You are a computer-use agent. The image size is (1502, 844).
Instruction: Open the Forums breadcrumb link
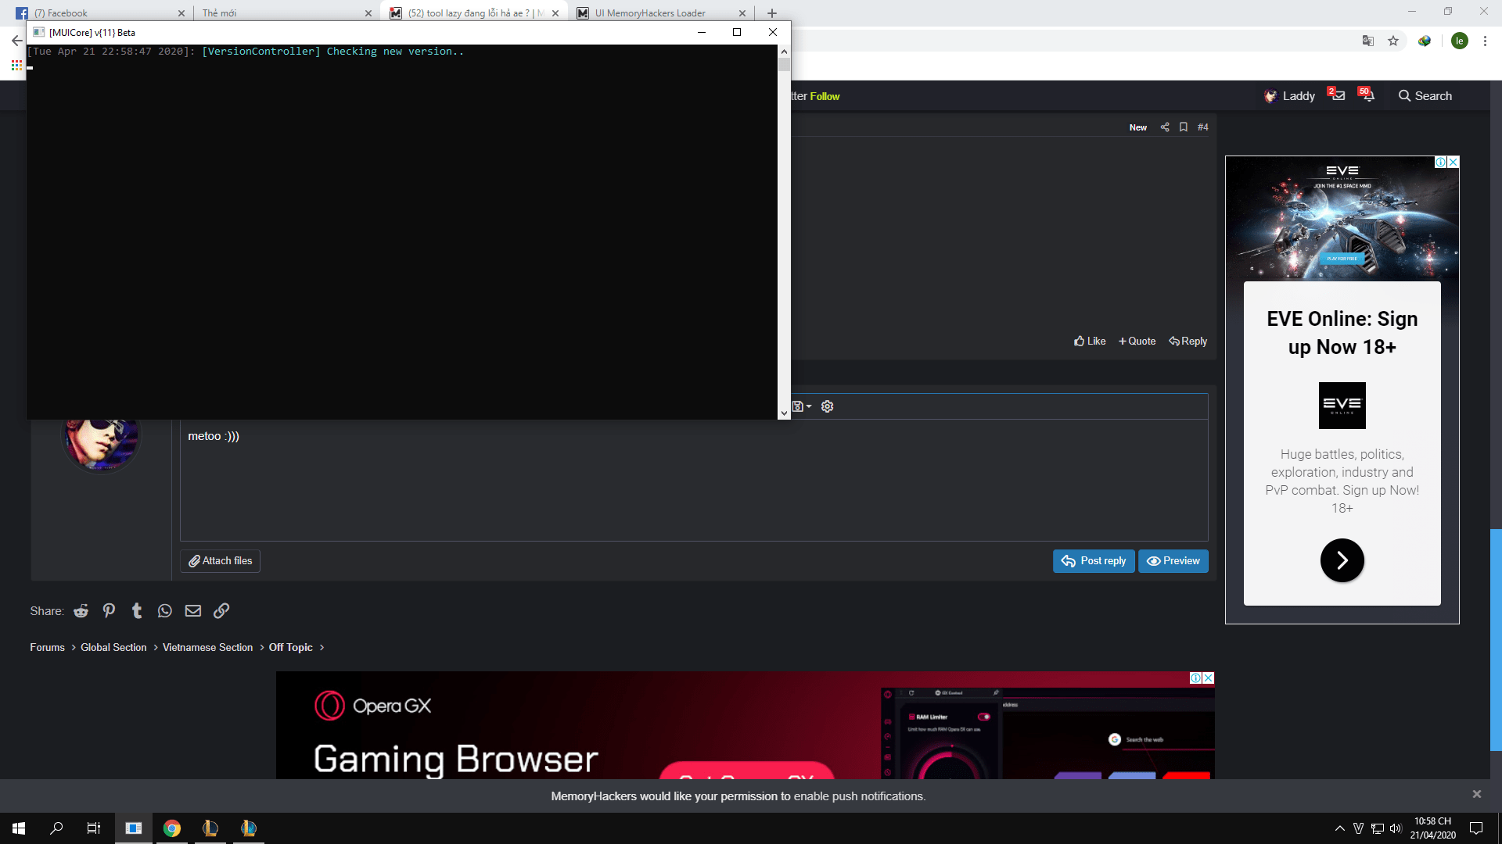pyautogui.click(x=47, y=647)
